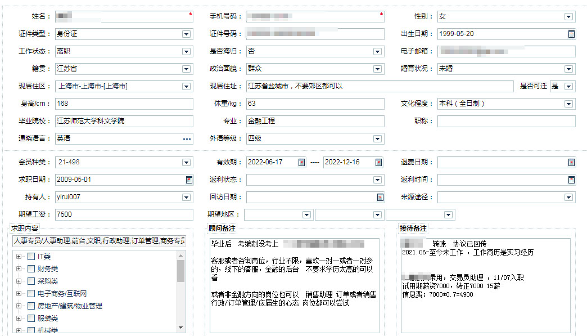
Task: Select the 服装类 tree item label
Action: 48,319
